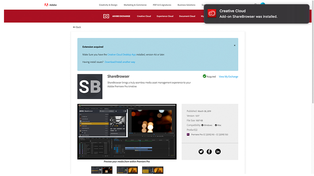This screenshot has width=314, height=176.
Task: Click 'Published: March 08, 2019' text
Action: click(199, 111)
